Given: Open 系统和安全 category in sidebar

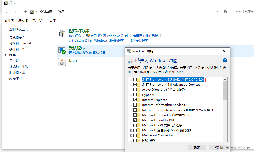Looking at the screenshot, I should coord(17,38).
